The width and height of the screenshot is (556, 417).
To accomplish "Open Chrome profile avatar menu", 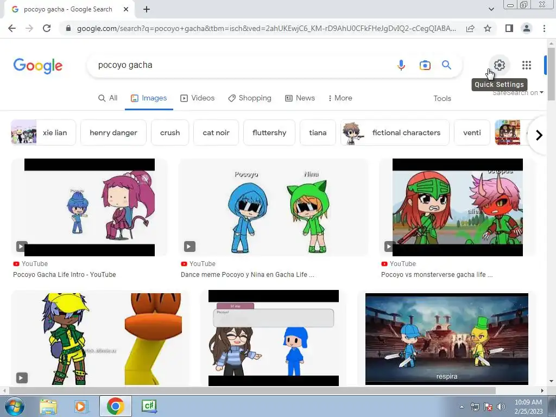I will point(527,28).
